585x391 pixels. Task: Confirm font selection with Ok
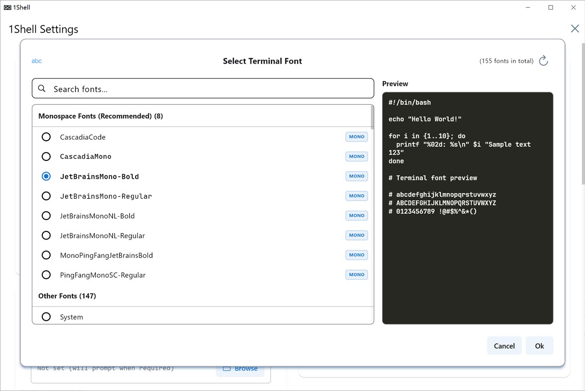539,346
